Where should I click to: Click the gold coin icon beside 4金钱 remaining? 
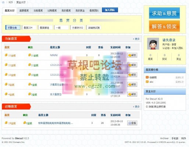[x=29, y=84]
